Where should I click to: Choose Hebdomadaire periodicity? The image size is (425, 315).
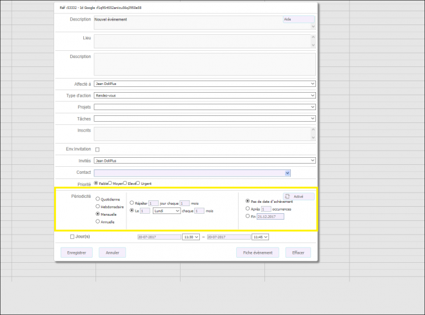click(97, 207)
